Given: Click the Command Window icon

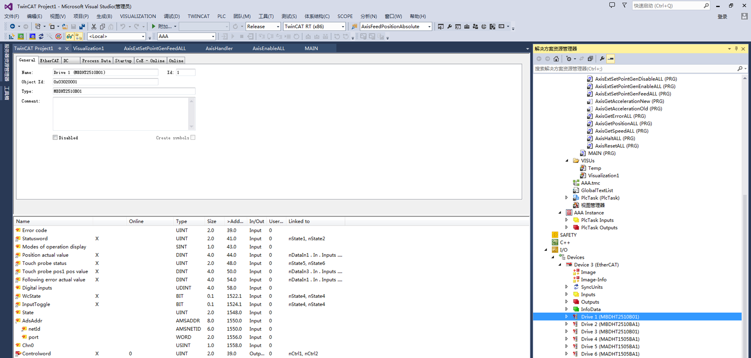Looking at the screenshot, I should tap(501, 26).
